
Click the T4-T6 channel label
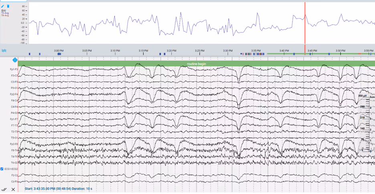tap(14, 156)
